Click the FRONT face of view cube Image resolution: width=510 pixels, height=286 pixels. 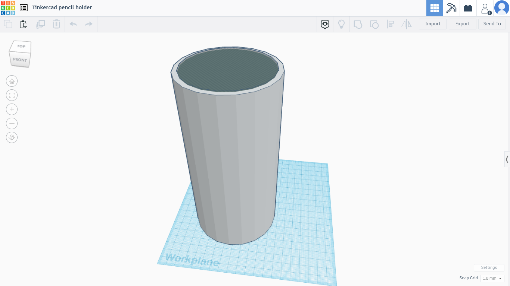tap(20, 60)
